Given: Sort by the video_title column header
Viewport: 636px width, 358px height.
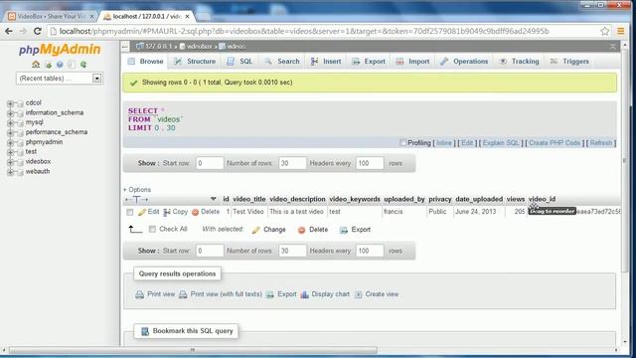Looking at the screenshot, I should click(x=249, y=199).
